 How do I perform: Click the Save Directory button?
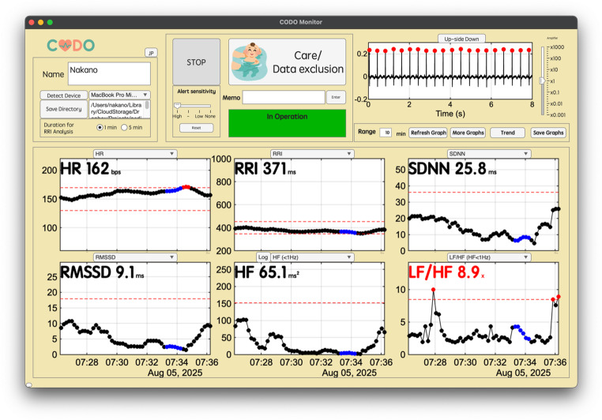(x=64, y=109)
